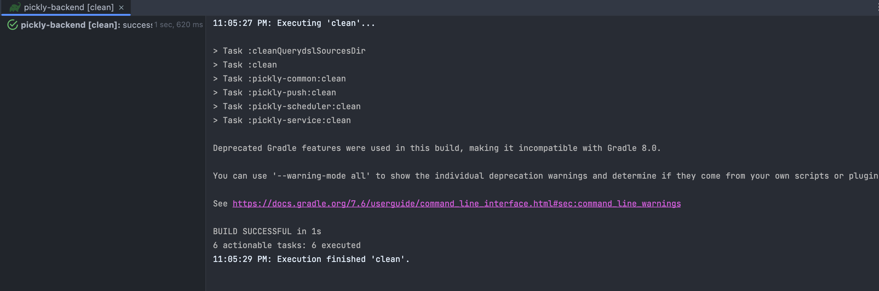Open the vertical three-dots options menu
This screenshot has height=291, width=879.
click(878, 7)
